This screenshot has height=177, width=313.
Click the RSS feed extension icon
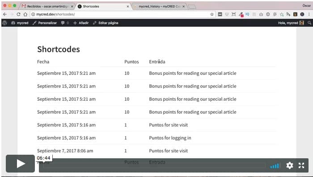point(288,14)
